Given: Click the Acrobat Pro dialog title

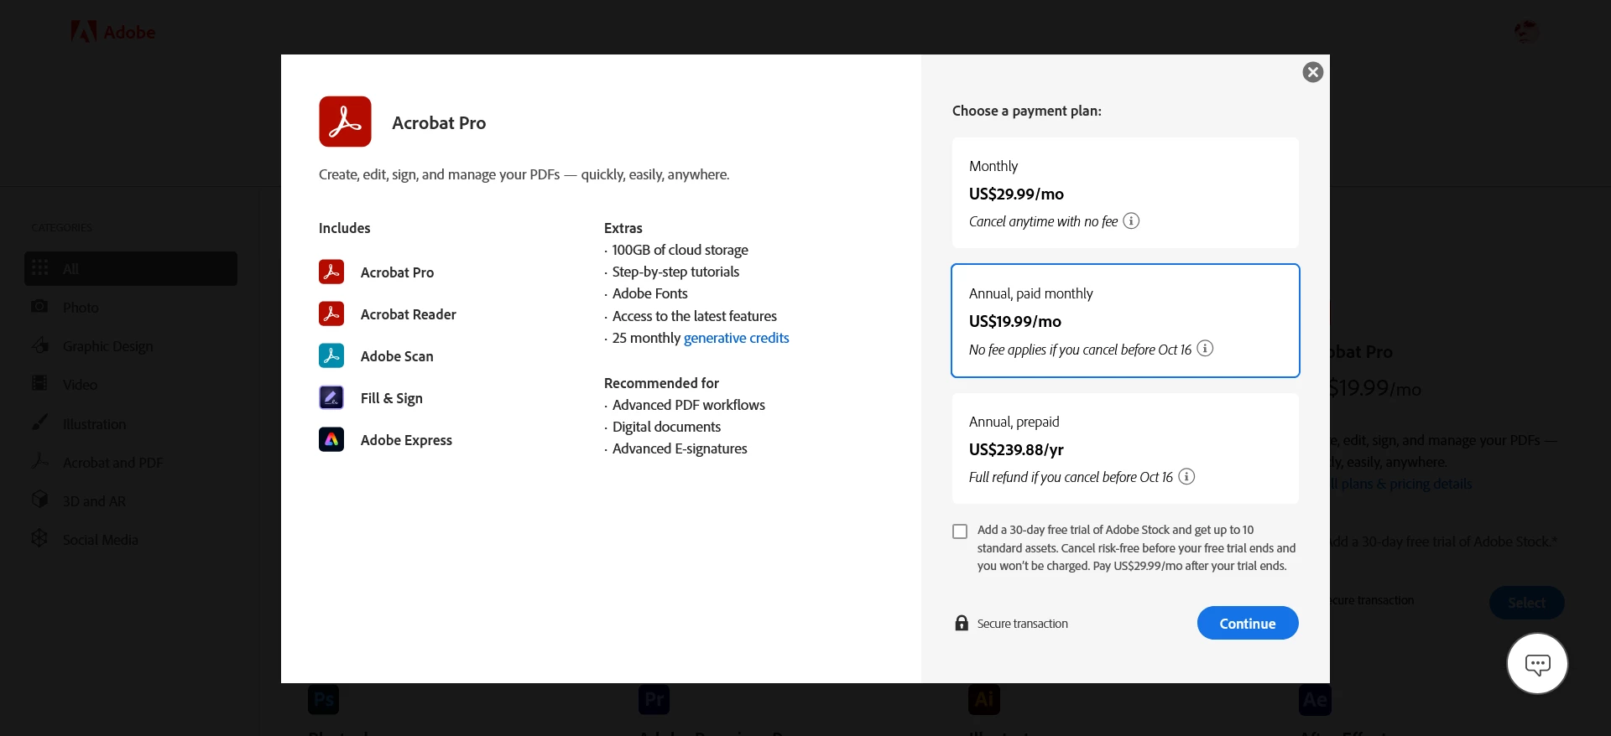Looking at the screenshot, I should 439,122.
